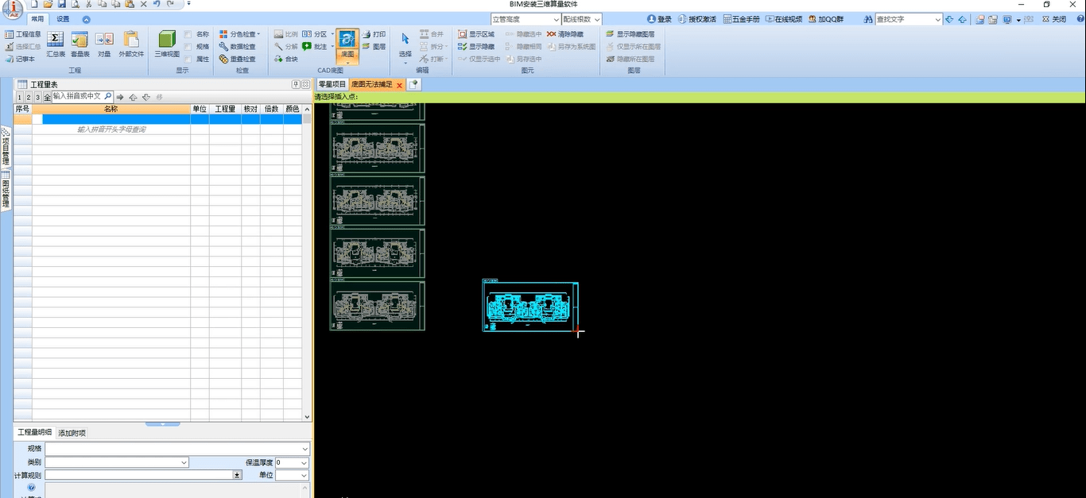This screenshot has height=498, width=1086.
Task: Open the 配线根数 dropdown
Action: tap(596, 19)
